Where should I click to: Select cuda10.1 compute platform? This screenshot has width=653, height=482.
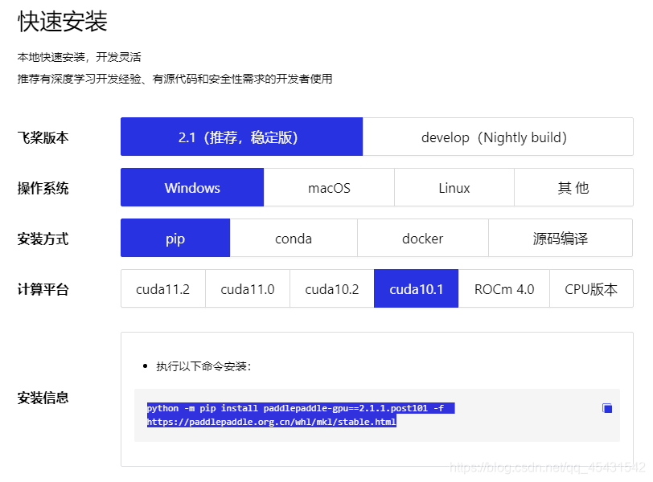[416, 288]
